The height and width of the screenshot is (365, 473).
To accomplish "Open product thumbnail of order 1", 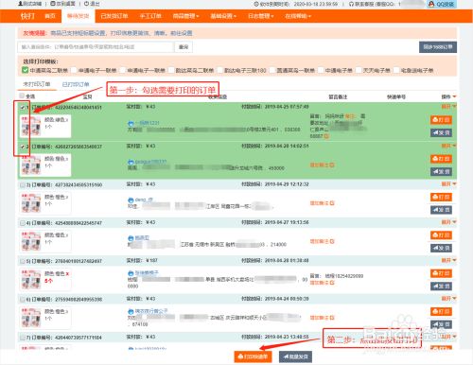I will pos(31,126).
